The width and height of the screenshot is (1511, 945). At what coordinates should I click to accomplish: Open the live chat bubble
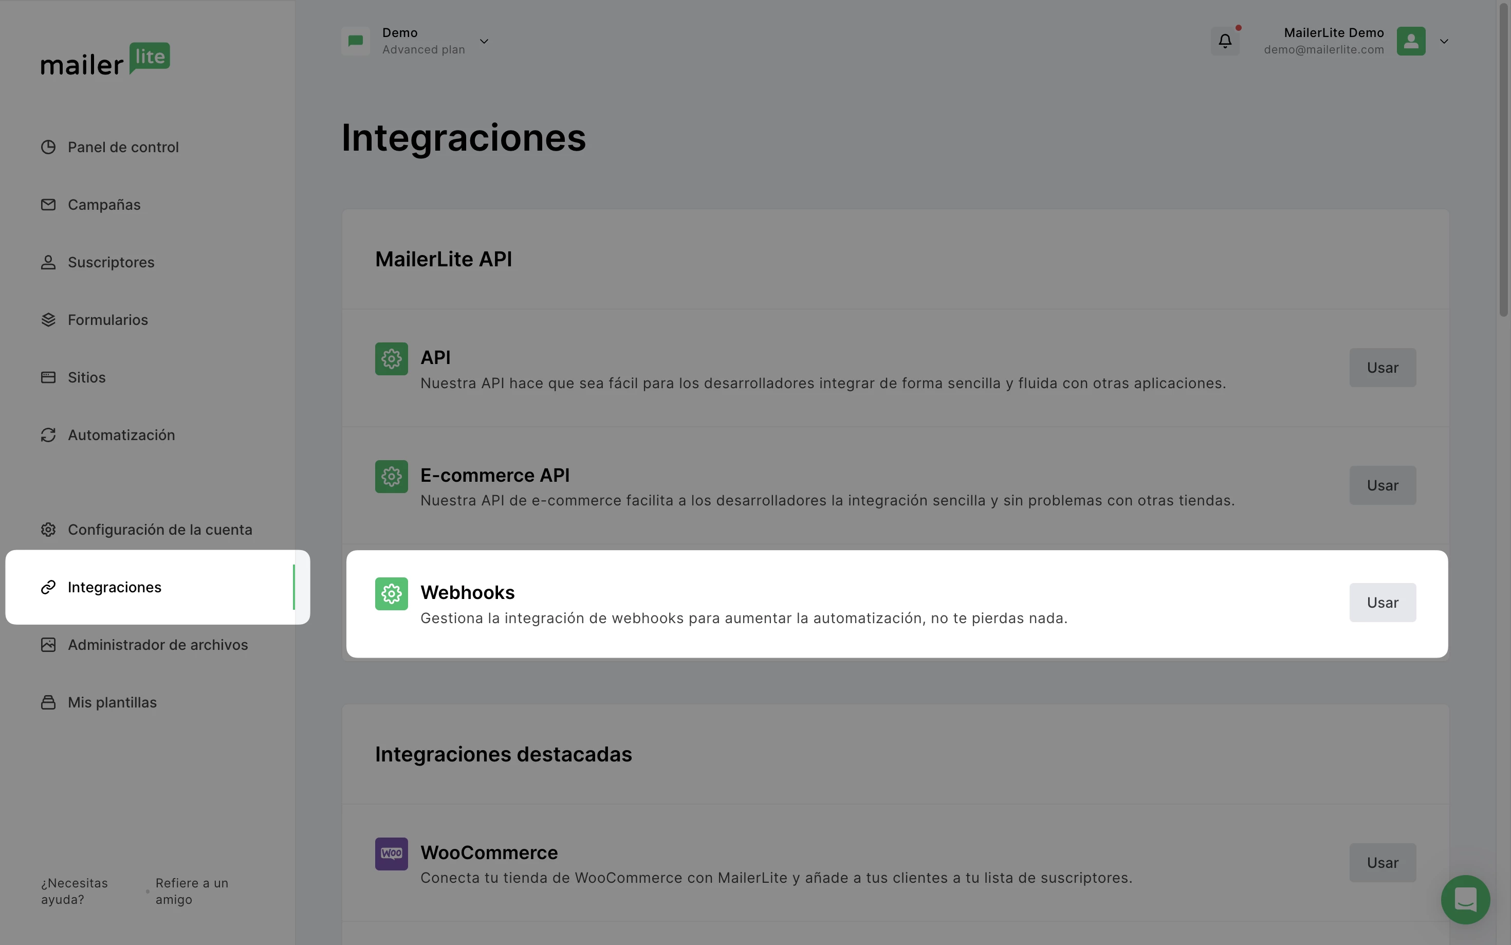pos(1465,899)
